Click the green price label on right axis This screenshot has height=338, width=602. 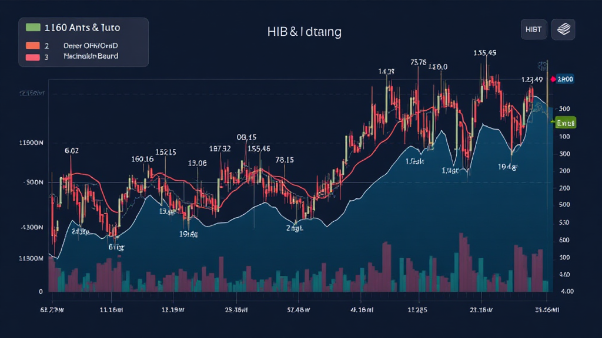tap(565, 123)
